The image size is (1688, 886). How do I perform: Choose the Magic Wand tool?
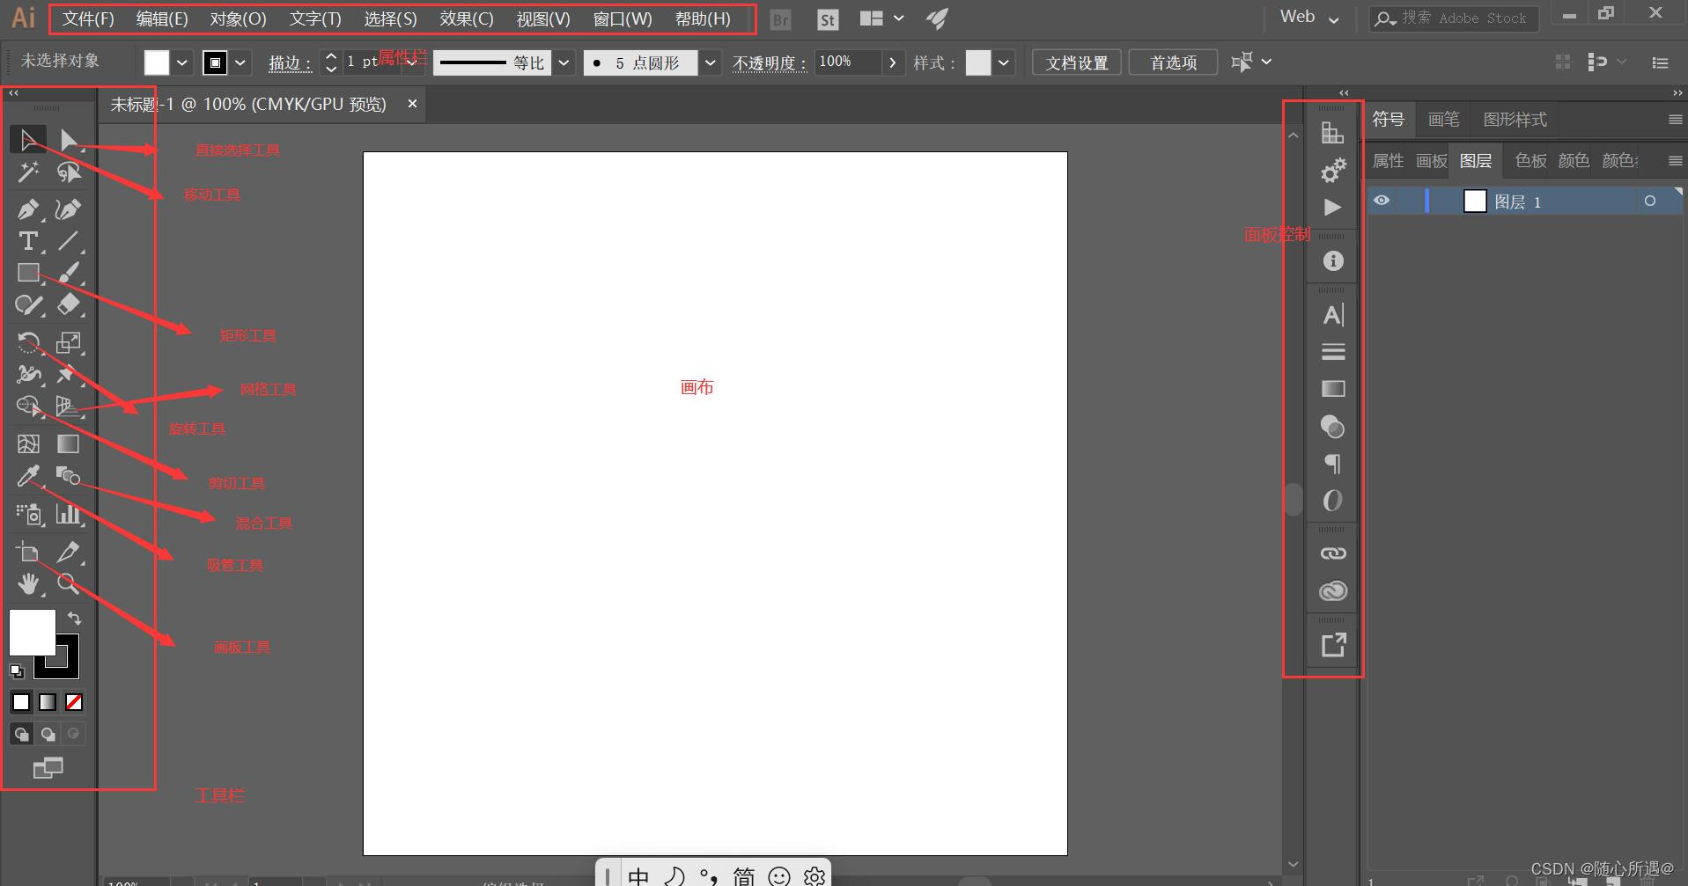pyautogui.click(x=28, y=172)
